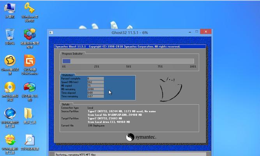The height and width of the screenshot is (156, 260).
Task: Maximize the Ghost32 window
Action: [x=197, y=32]
